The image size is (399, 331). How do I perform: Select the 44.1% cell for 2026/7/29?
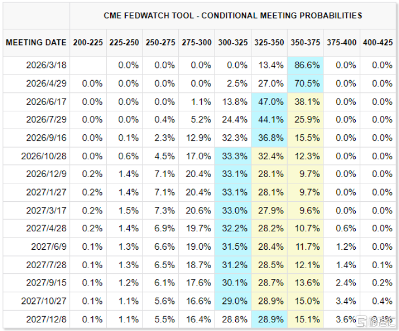click(x=270, y=120)
